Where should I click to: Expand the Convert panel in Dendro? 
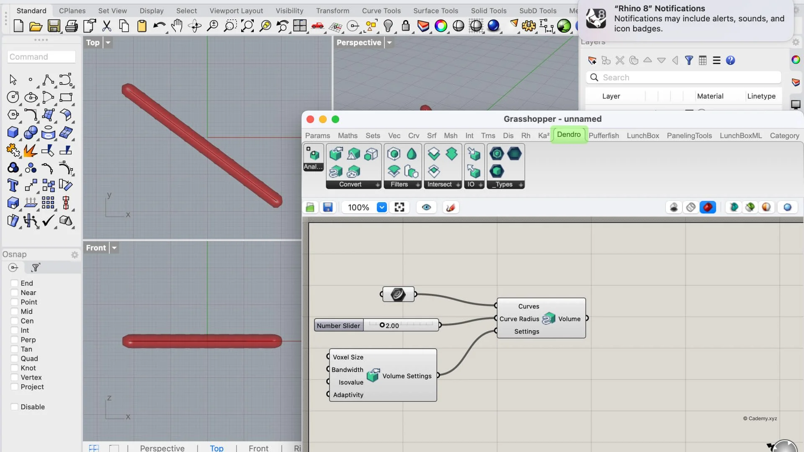pyautogui.click(x=377, y=185)
